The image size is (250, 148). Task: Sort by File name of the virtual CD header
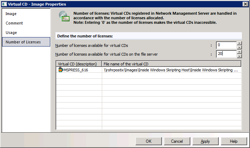click(171, 64)
